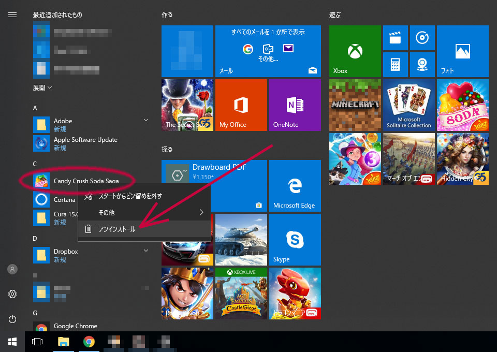This screenshot has height=352, width=497.
Task: Click the 探る group title
Action: coord(167,149)
